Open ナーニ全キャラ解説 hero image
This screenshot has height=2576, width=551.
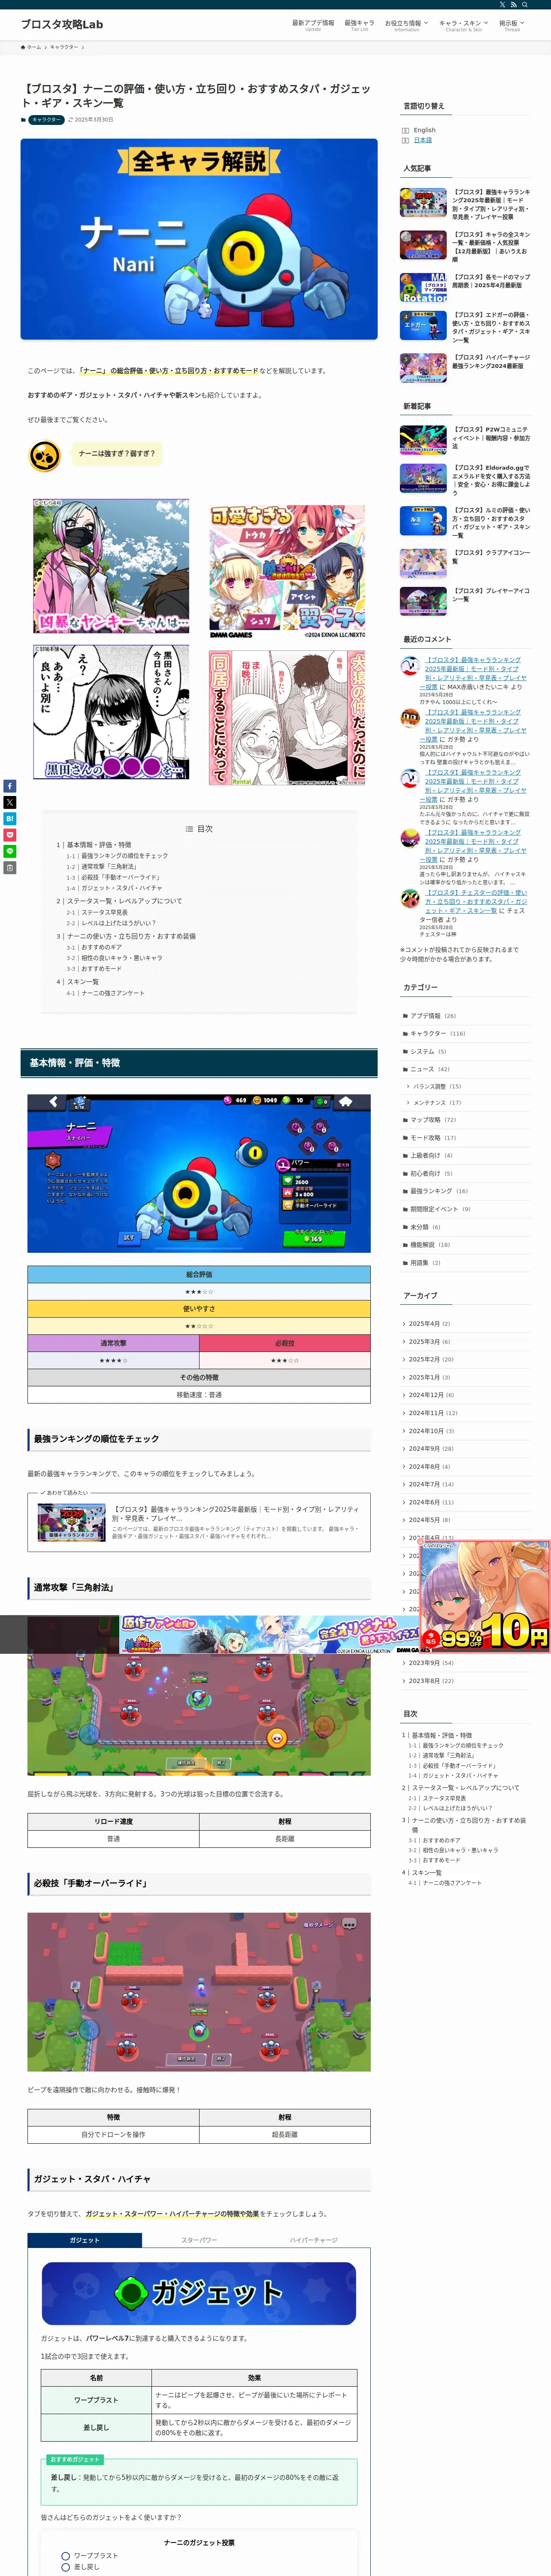(199, 239)
